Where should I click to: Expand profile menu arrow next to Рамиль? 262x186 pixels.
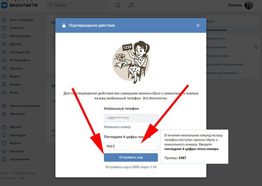coord(256,5)
